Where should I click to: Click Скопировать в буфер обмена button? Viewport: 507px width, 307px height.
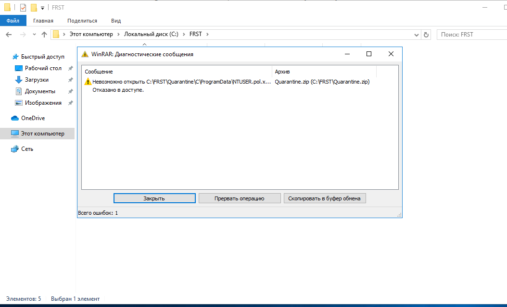[325, 198]
